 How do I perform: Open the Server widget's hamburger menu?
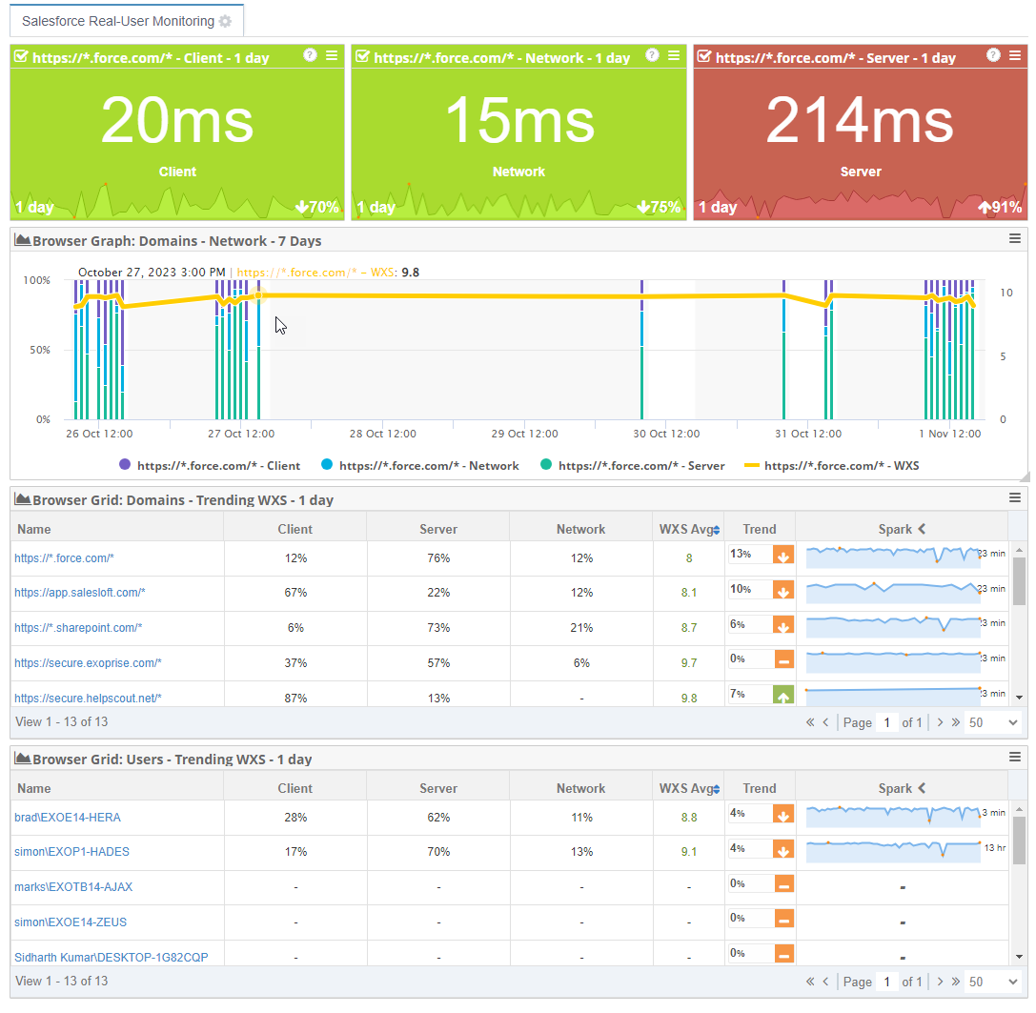pyautogui.click(x=1016, y=56)
